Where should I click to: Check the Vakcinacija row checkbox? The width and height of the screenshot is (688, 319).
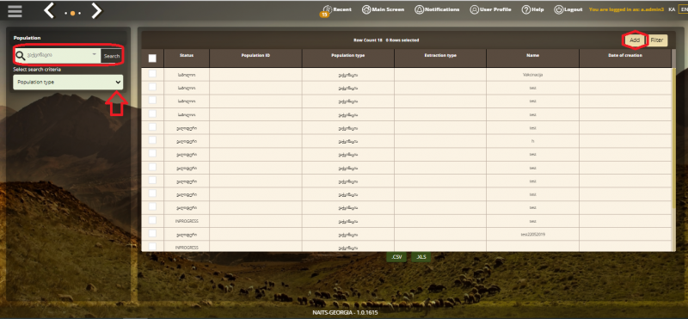(152, 74)
